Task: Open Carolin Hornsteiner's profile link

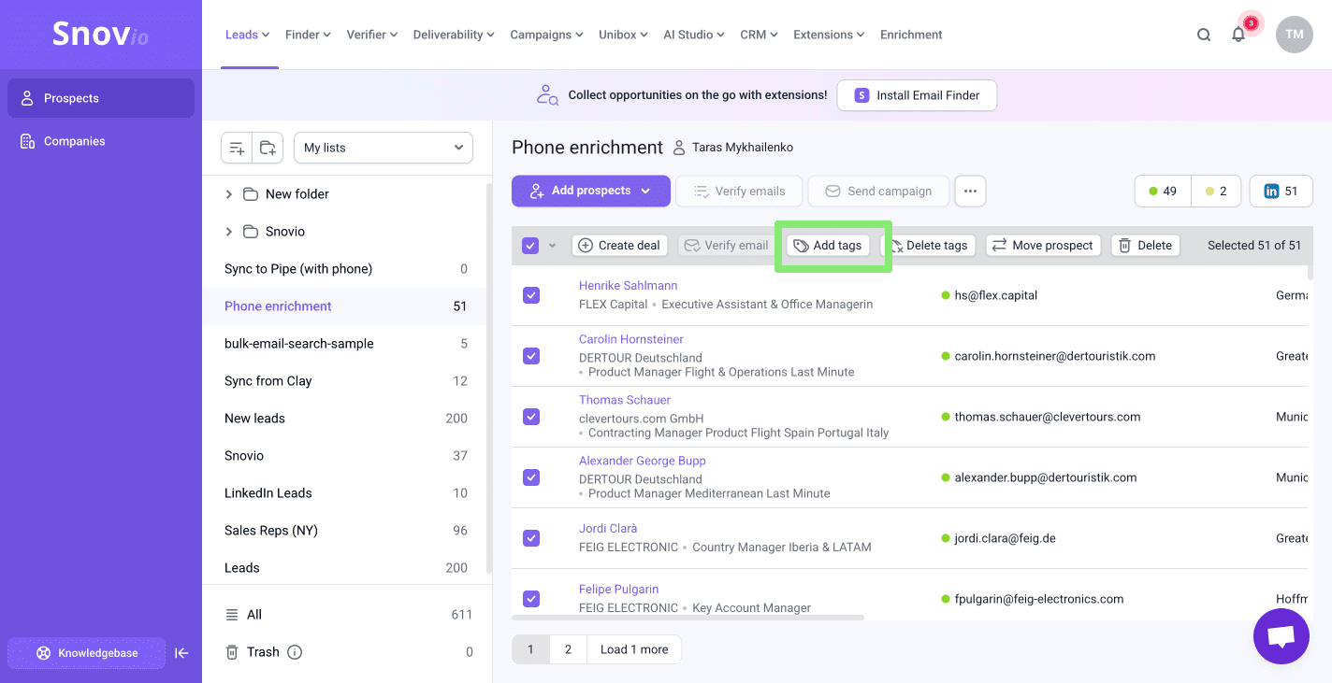Action: click(630, 339)
